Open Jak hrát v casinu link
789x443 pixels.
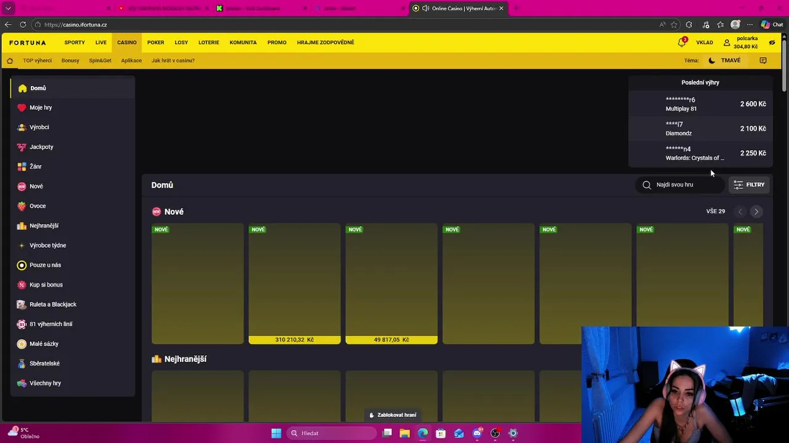(173, 60)
